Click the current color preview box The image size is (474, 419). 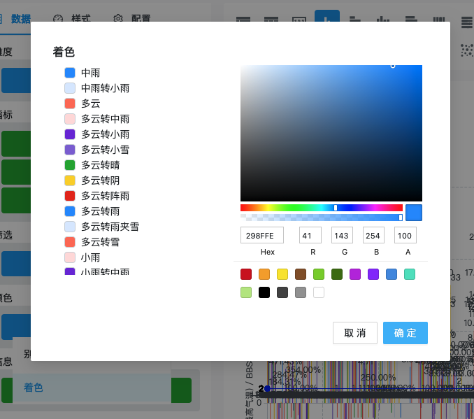pos(414,213)
